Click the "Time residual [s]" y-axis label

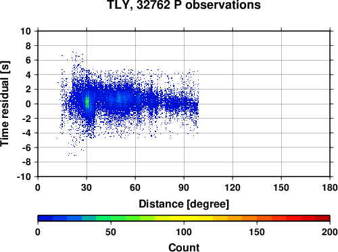5,104
